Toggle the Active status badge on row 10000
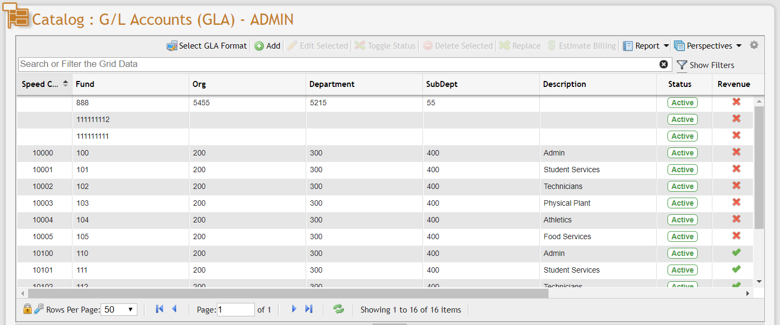Image resolution: width=780 pixels, height=325 pixels. click(682, 153)
